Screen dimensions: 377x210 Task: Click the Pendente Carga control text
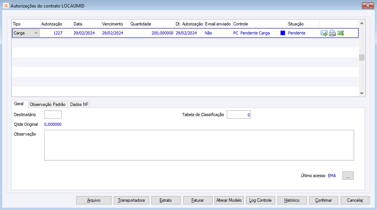click(255, 33)
